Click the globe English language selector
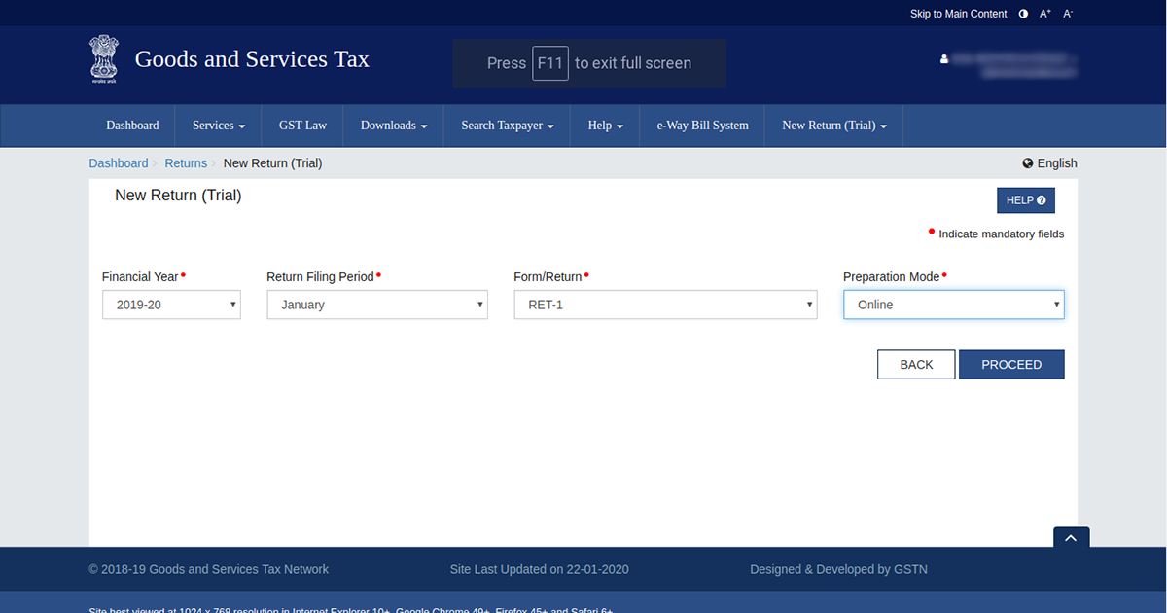The image size is (1167, 613). (x=1049, y=163)
